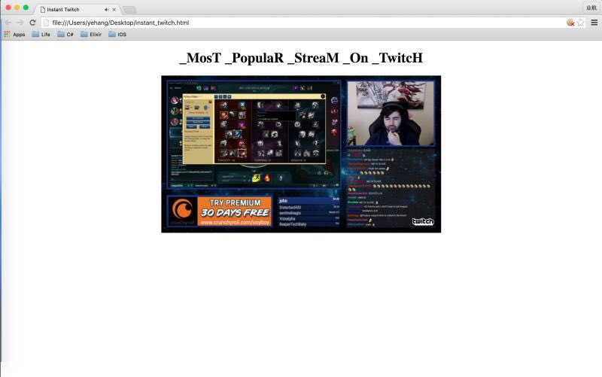Click the page file icon in address bar

coord(46,23)
